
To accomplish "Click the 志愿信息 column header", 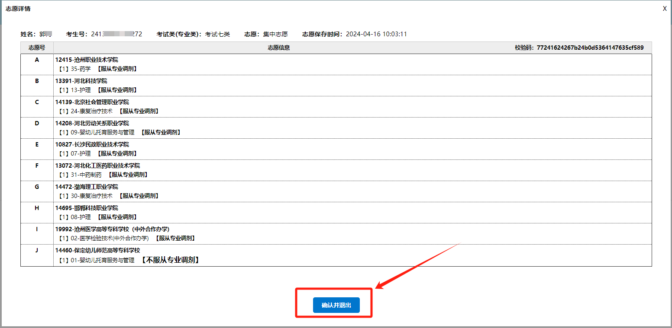I will point(279,48).
